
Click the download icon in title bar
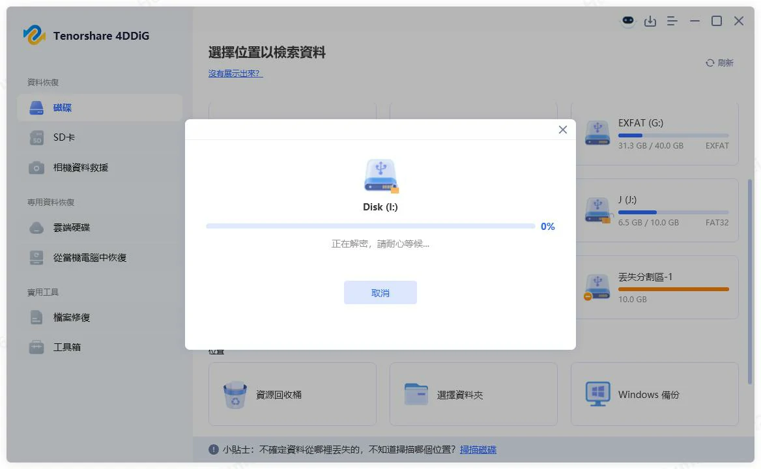click(x=650, y=21)
